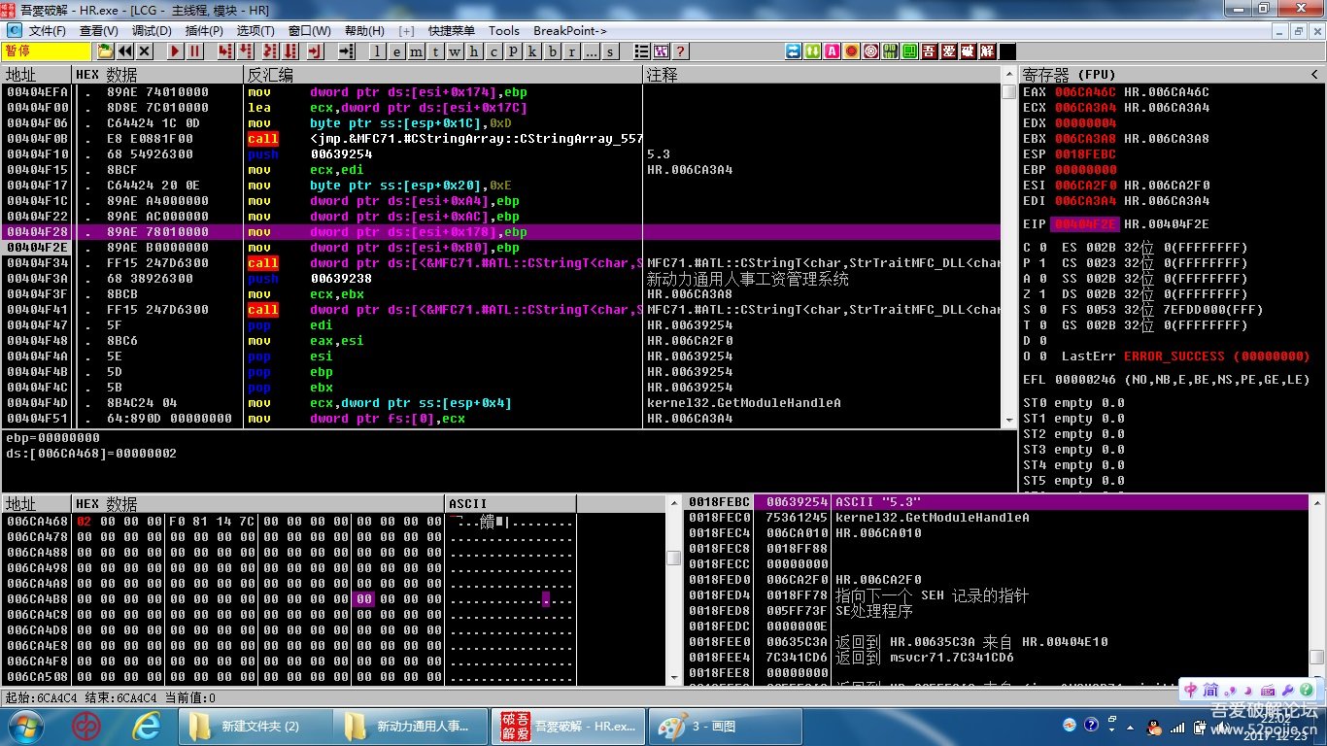Open the 文件(F) menu
This screenshot has width=1327, height=746.
click(x=48, y=31)
